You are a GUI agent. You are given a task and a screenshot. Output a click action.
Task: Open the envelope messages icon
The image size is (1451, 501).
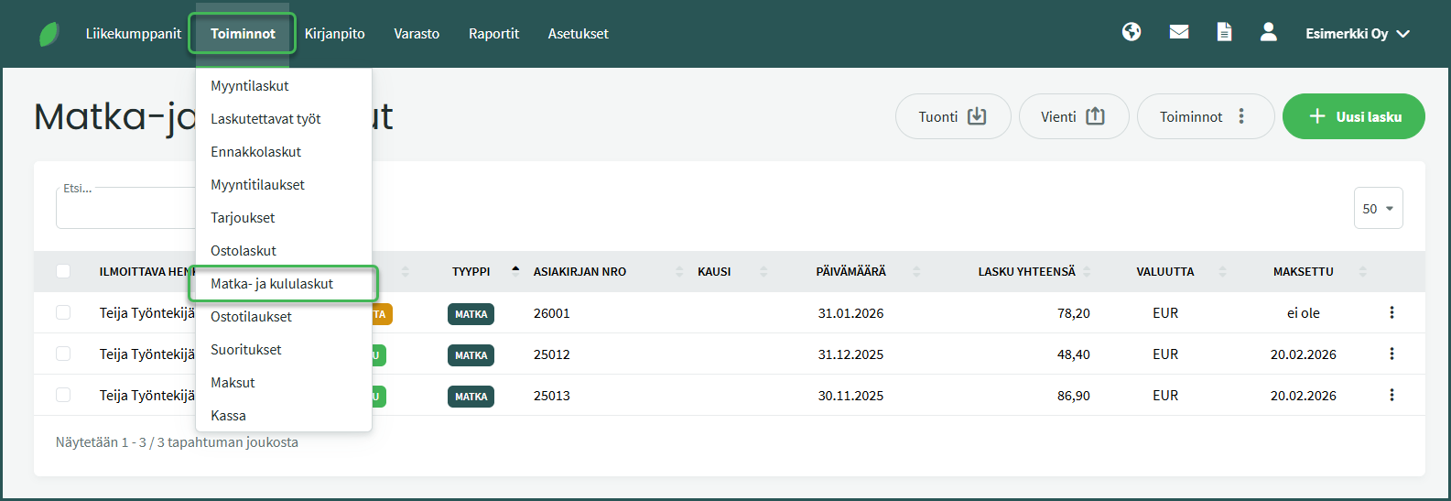(1179, 33)
